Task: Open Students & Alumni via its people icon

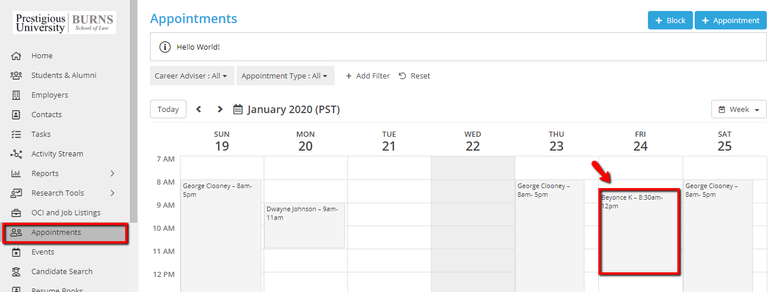Action: pyautogui.click(x=16, y=76)
